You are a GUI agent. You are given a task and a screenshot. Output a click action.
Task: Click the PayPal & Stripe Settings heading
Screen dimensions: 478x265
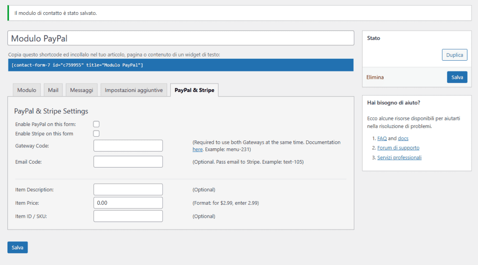51,111
